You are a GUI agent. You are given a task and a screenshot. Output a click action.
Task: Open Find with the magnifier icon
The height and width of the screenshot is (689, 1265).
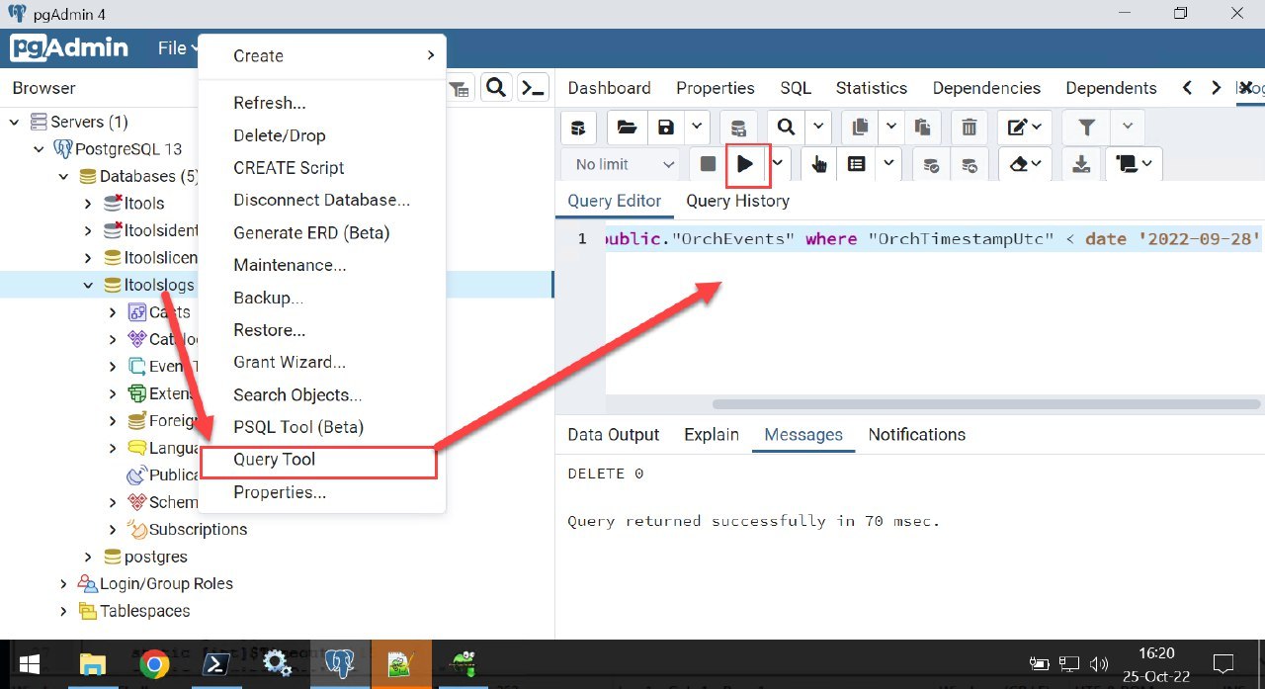click(786, 127)
